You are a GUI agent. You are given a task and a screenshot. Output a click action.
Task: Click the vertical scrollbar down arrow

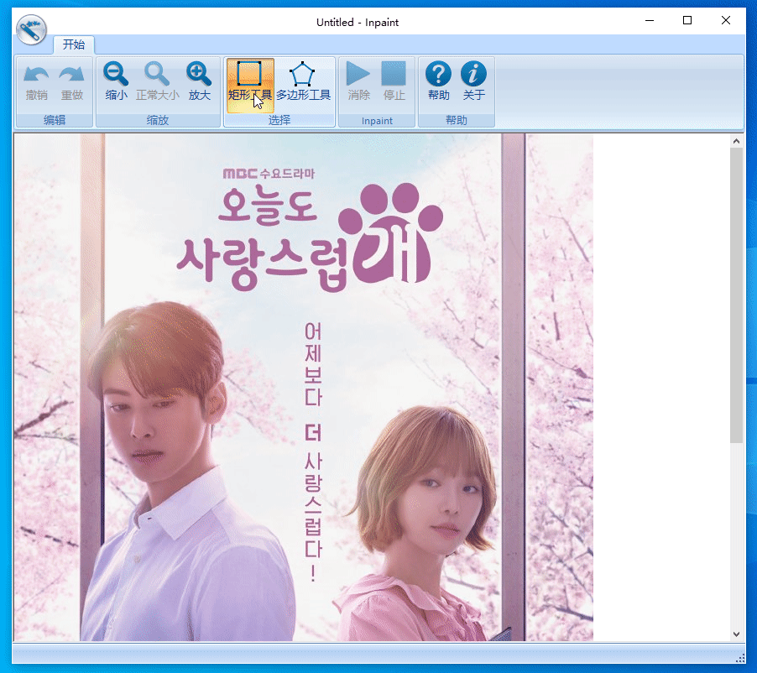pos(736,634)
